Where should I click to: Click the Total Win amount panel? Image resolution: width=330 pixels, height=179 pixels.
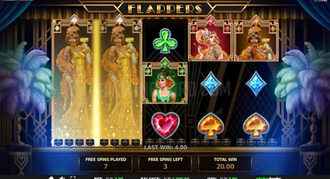click(225, 163)
